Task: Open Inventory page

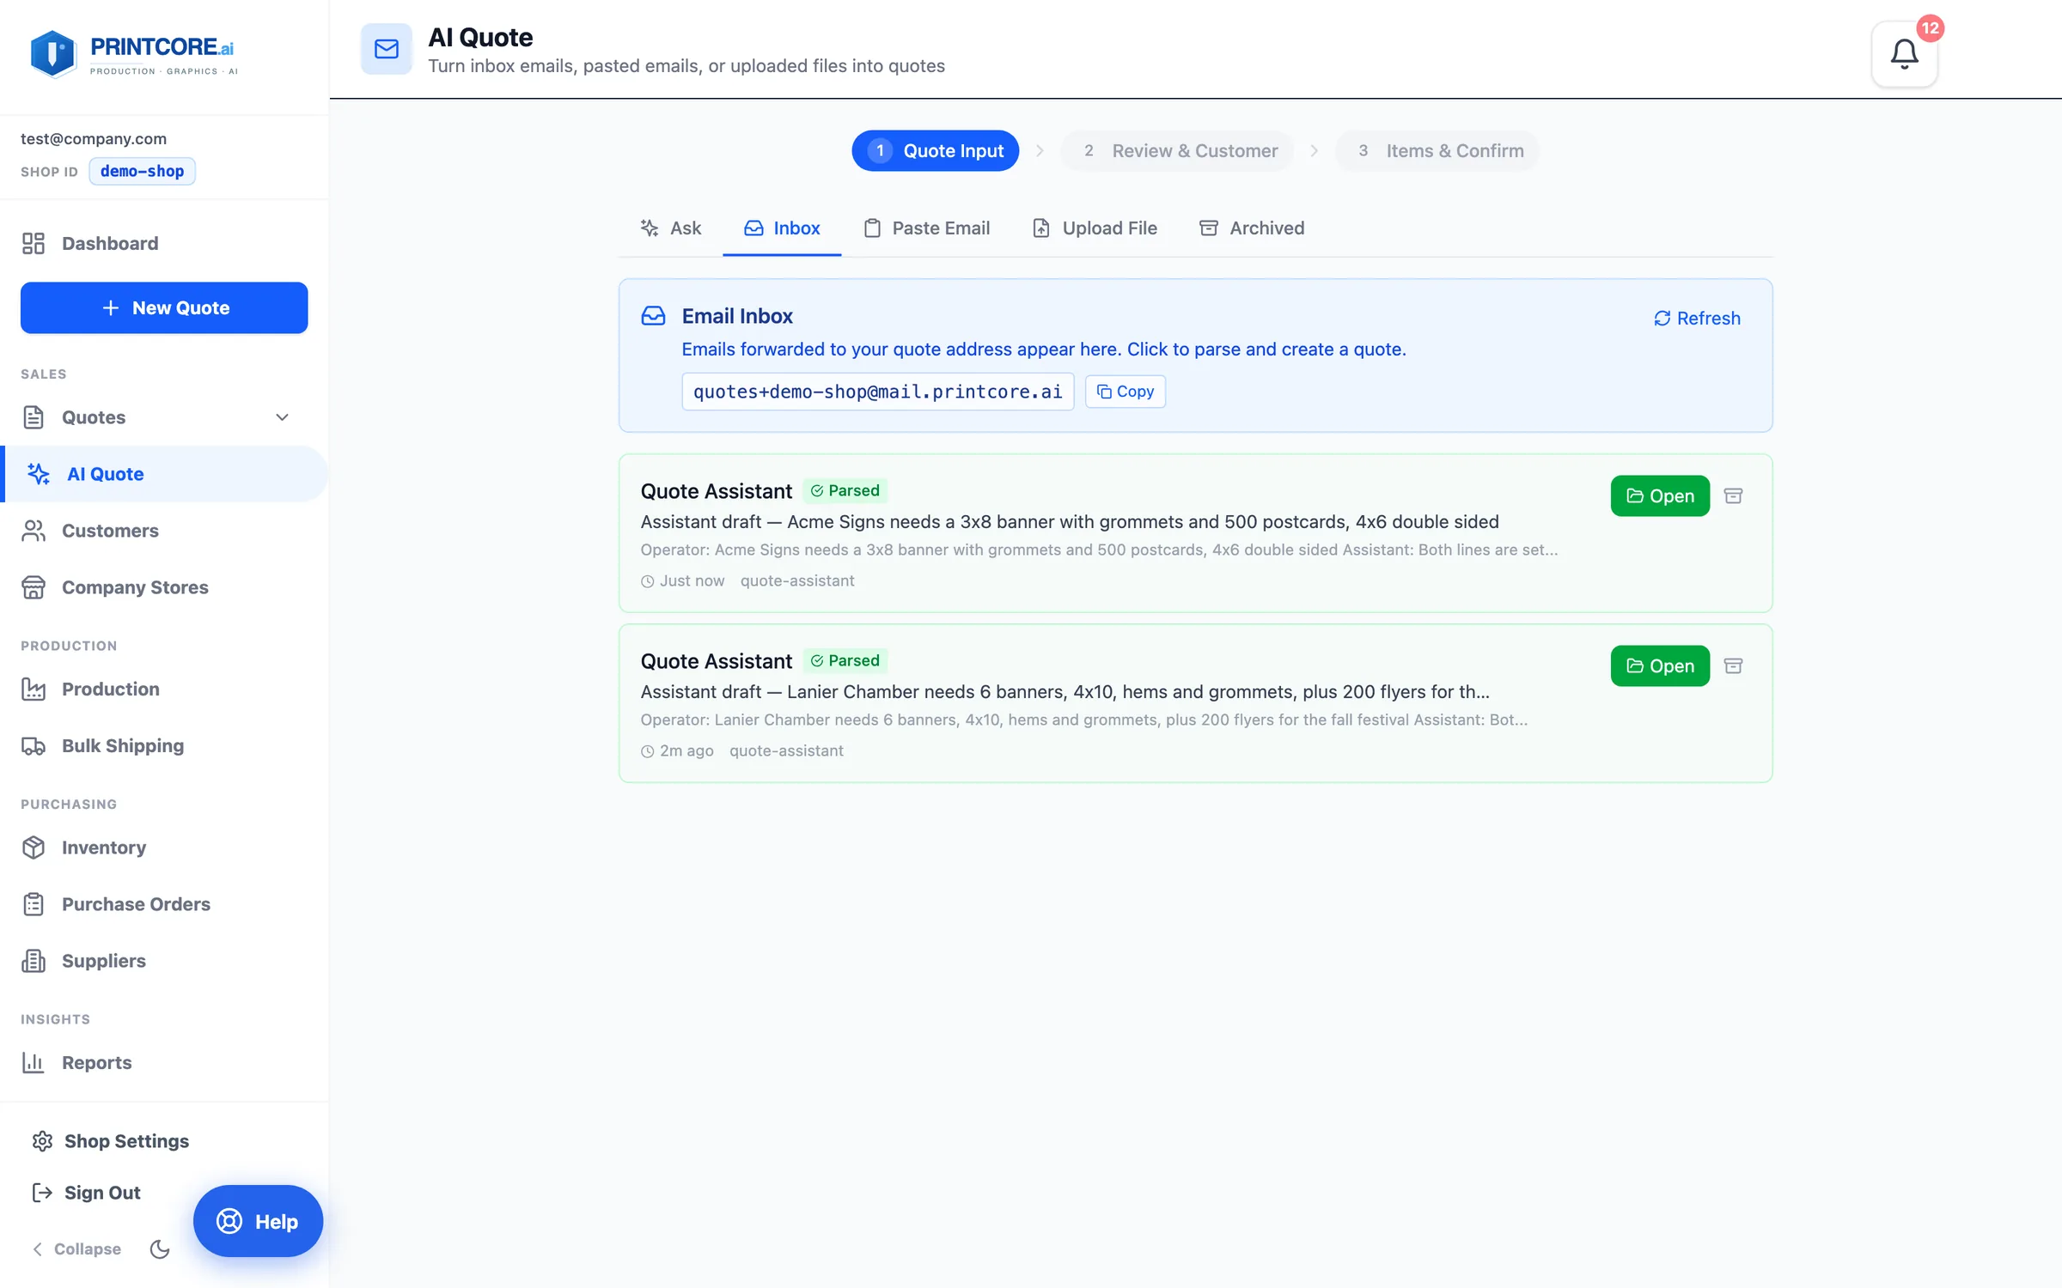Action: pos(164,848)
